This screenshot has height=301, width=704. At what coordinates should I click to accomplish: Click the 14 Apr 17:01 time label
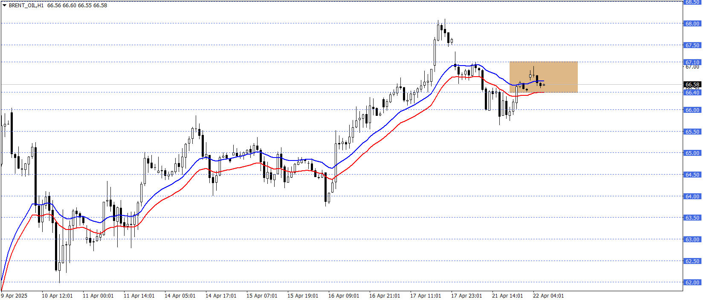click(x=221, y=295)
